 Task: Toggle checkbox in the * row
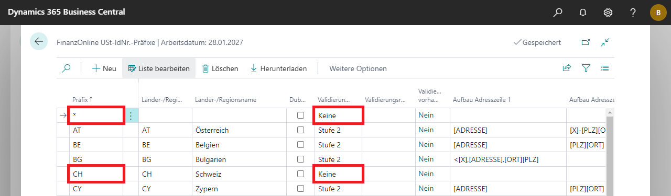300,116
